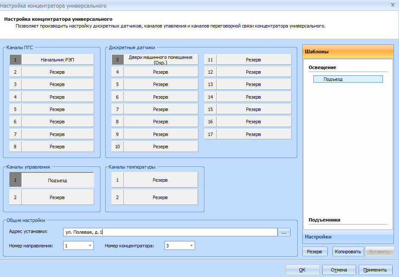Select ПГС channel 8 Резерв
The height and width of the screenshot is (277, 399).
(57, 147)
